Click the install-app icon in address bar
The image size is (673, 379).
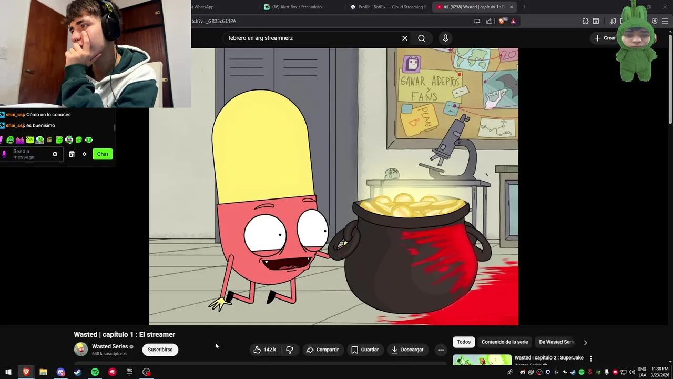477,21
